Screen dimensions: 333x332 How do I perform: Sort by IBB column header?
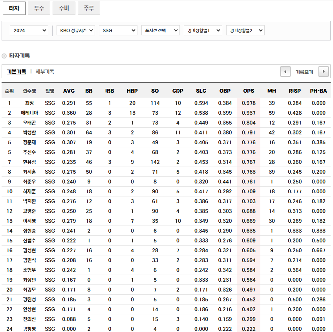(x=110, y=91)
